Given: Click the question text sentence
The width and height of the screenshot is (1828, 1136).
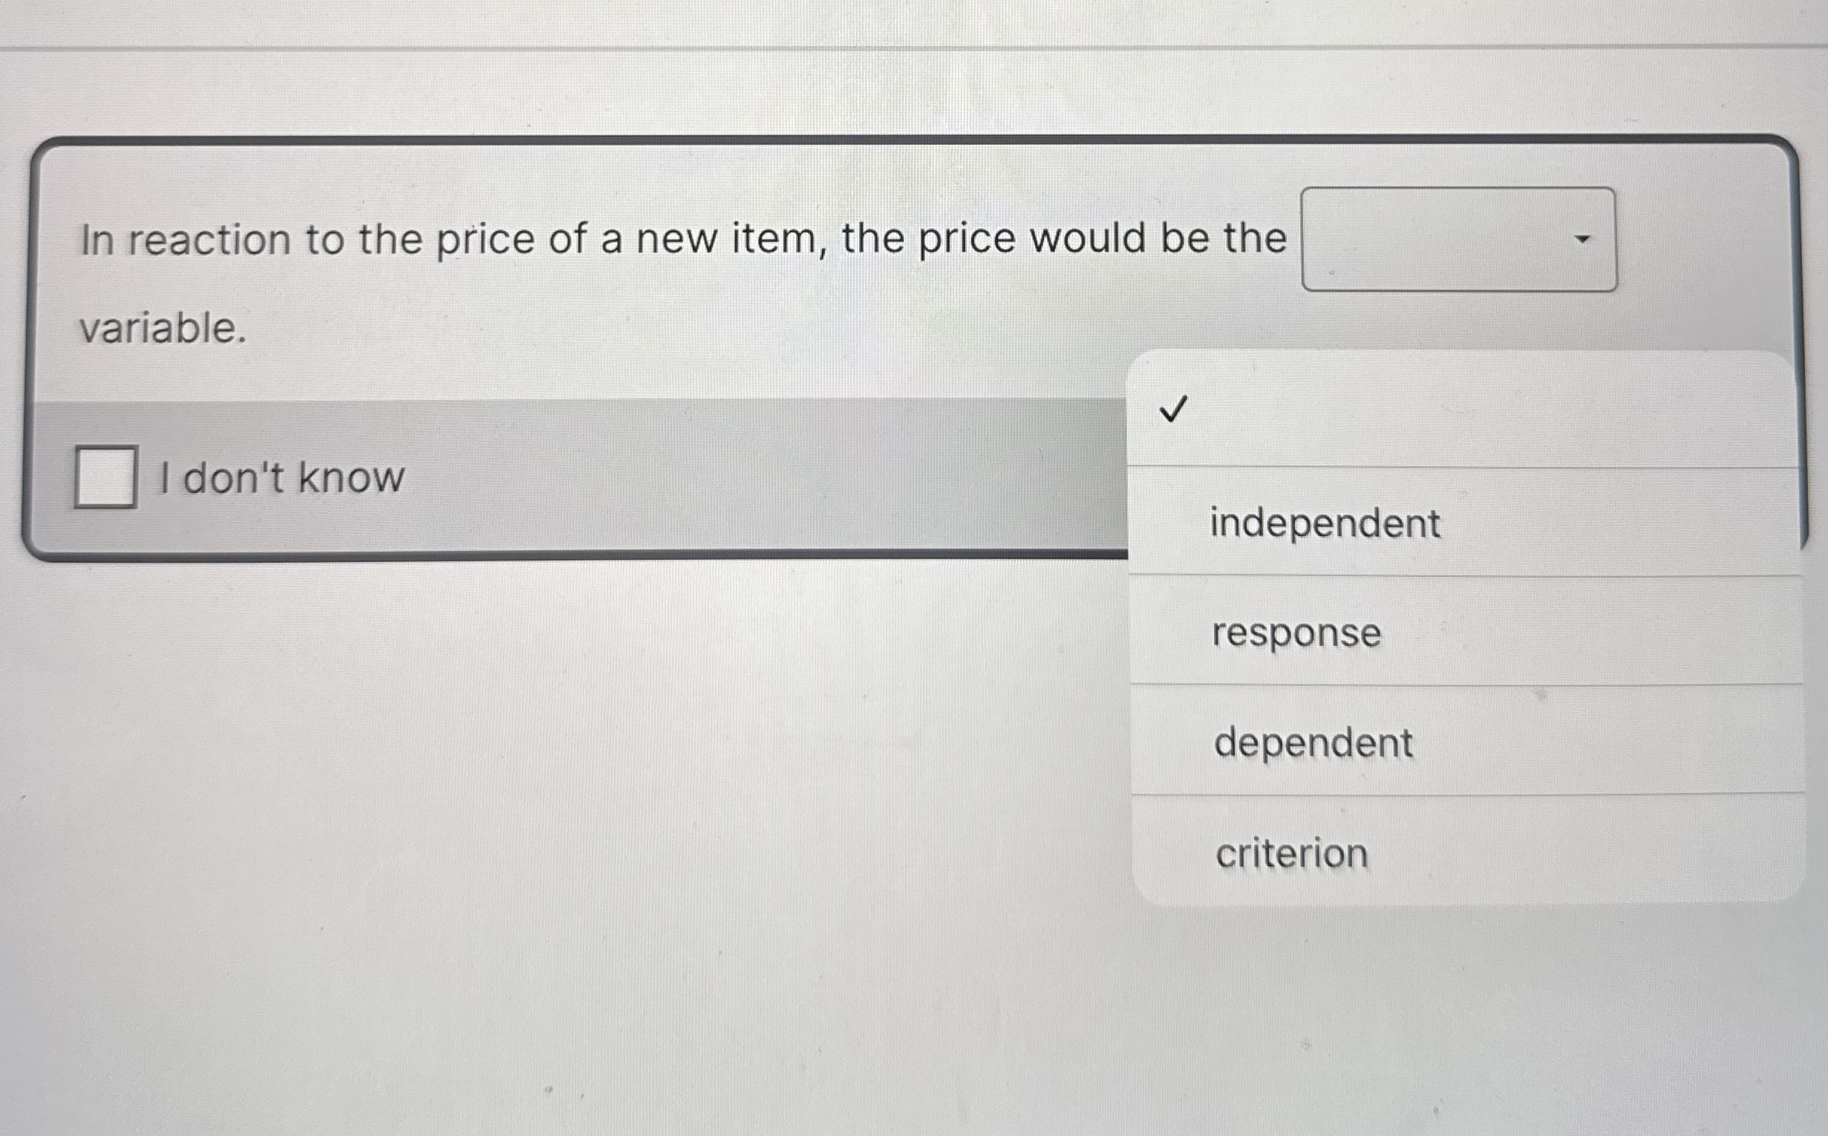Looking at the screenshot, I should click(x=676, y=239).
